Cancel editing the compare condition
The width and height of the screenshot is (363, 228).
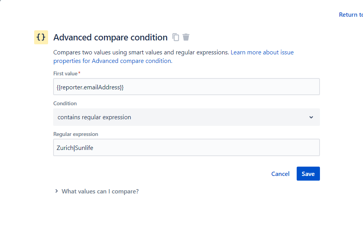pyautogui.click(x=280, y=174)
